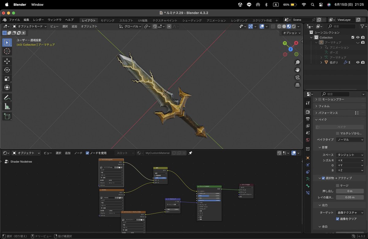The width and height of the screenshot is (368, 239).
Task: Add workspace with plus button
Action: 277,21
